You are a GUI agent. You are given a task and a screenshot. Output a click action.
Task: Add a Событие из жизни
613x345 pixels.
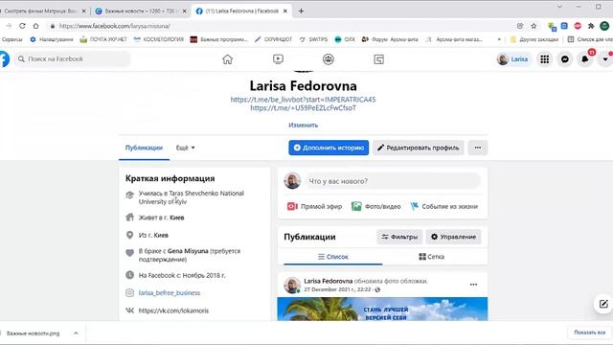coord(444,206)
